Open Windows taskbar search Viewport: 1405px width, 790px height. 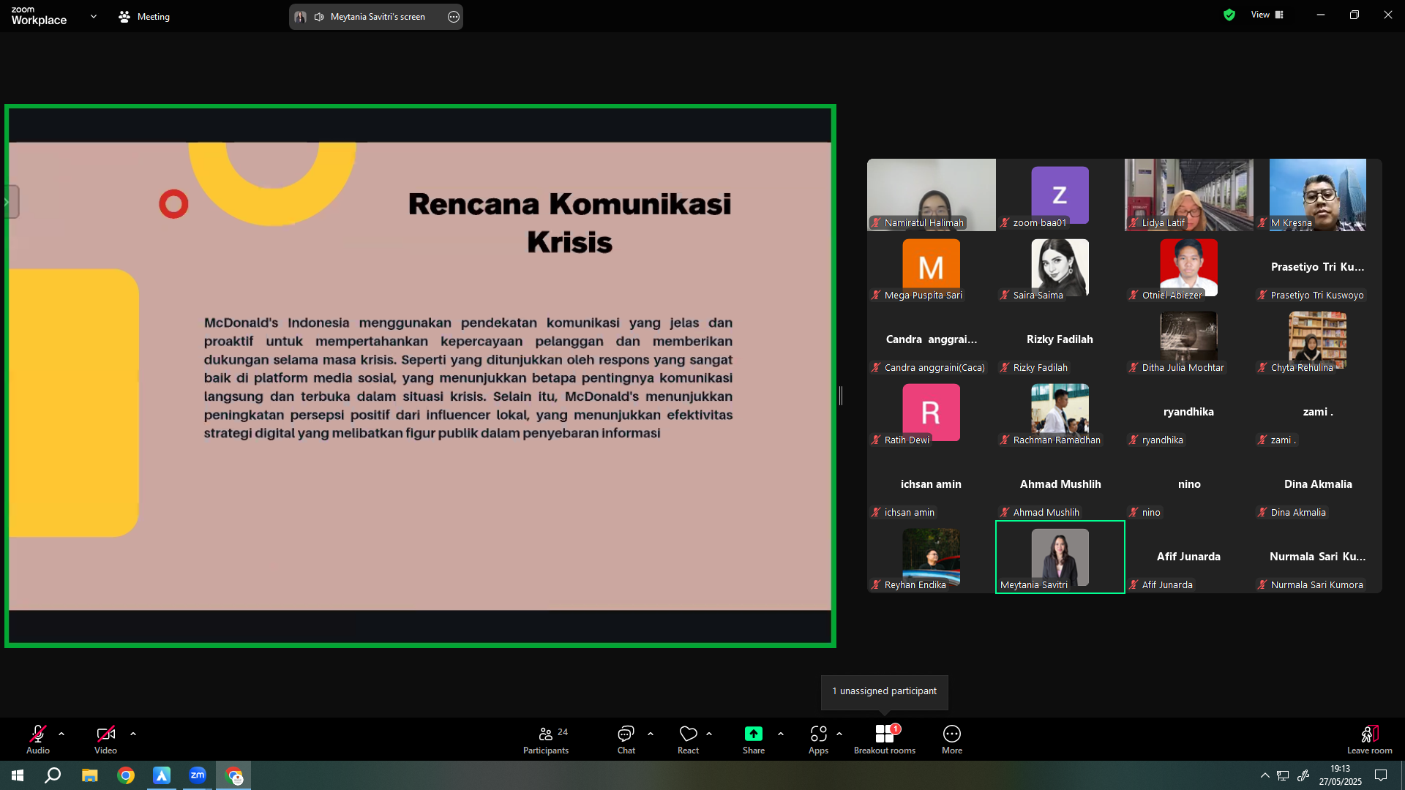click(53, 775)
